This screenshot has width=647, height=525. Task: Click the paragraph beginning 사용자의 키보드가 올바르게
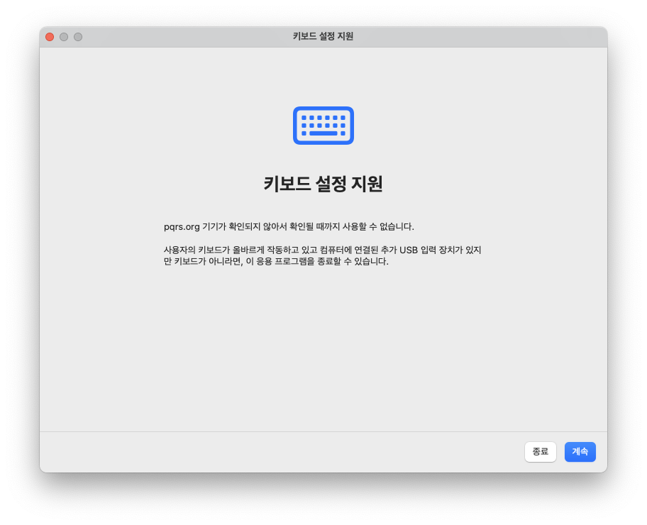pos(322,255)
